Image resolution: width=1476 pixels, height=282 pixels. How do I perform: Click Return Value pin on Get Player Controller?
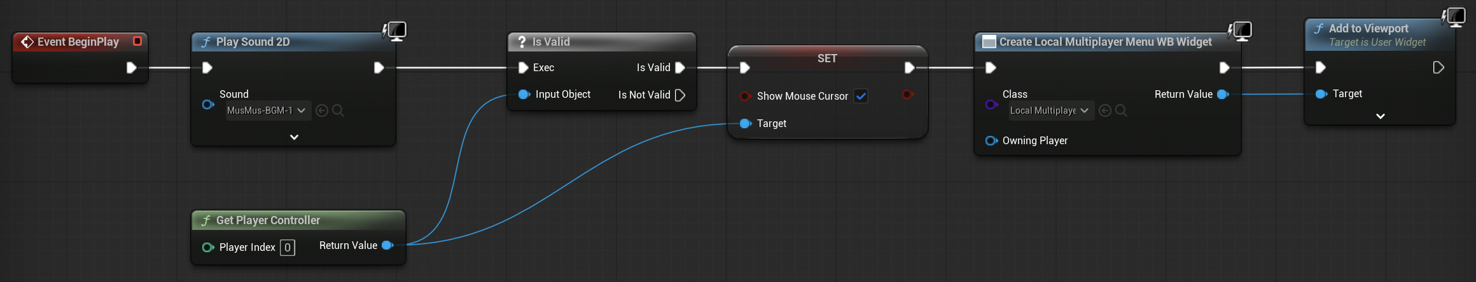[387, 245]
